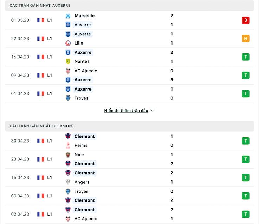259x224 pixels.
Task: Click green T badge for Clermont vs Reims
Action: coord(246,141)
